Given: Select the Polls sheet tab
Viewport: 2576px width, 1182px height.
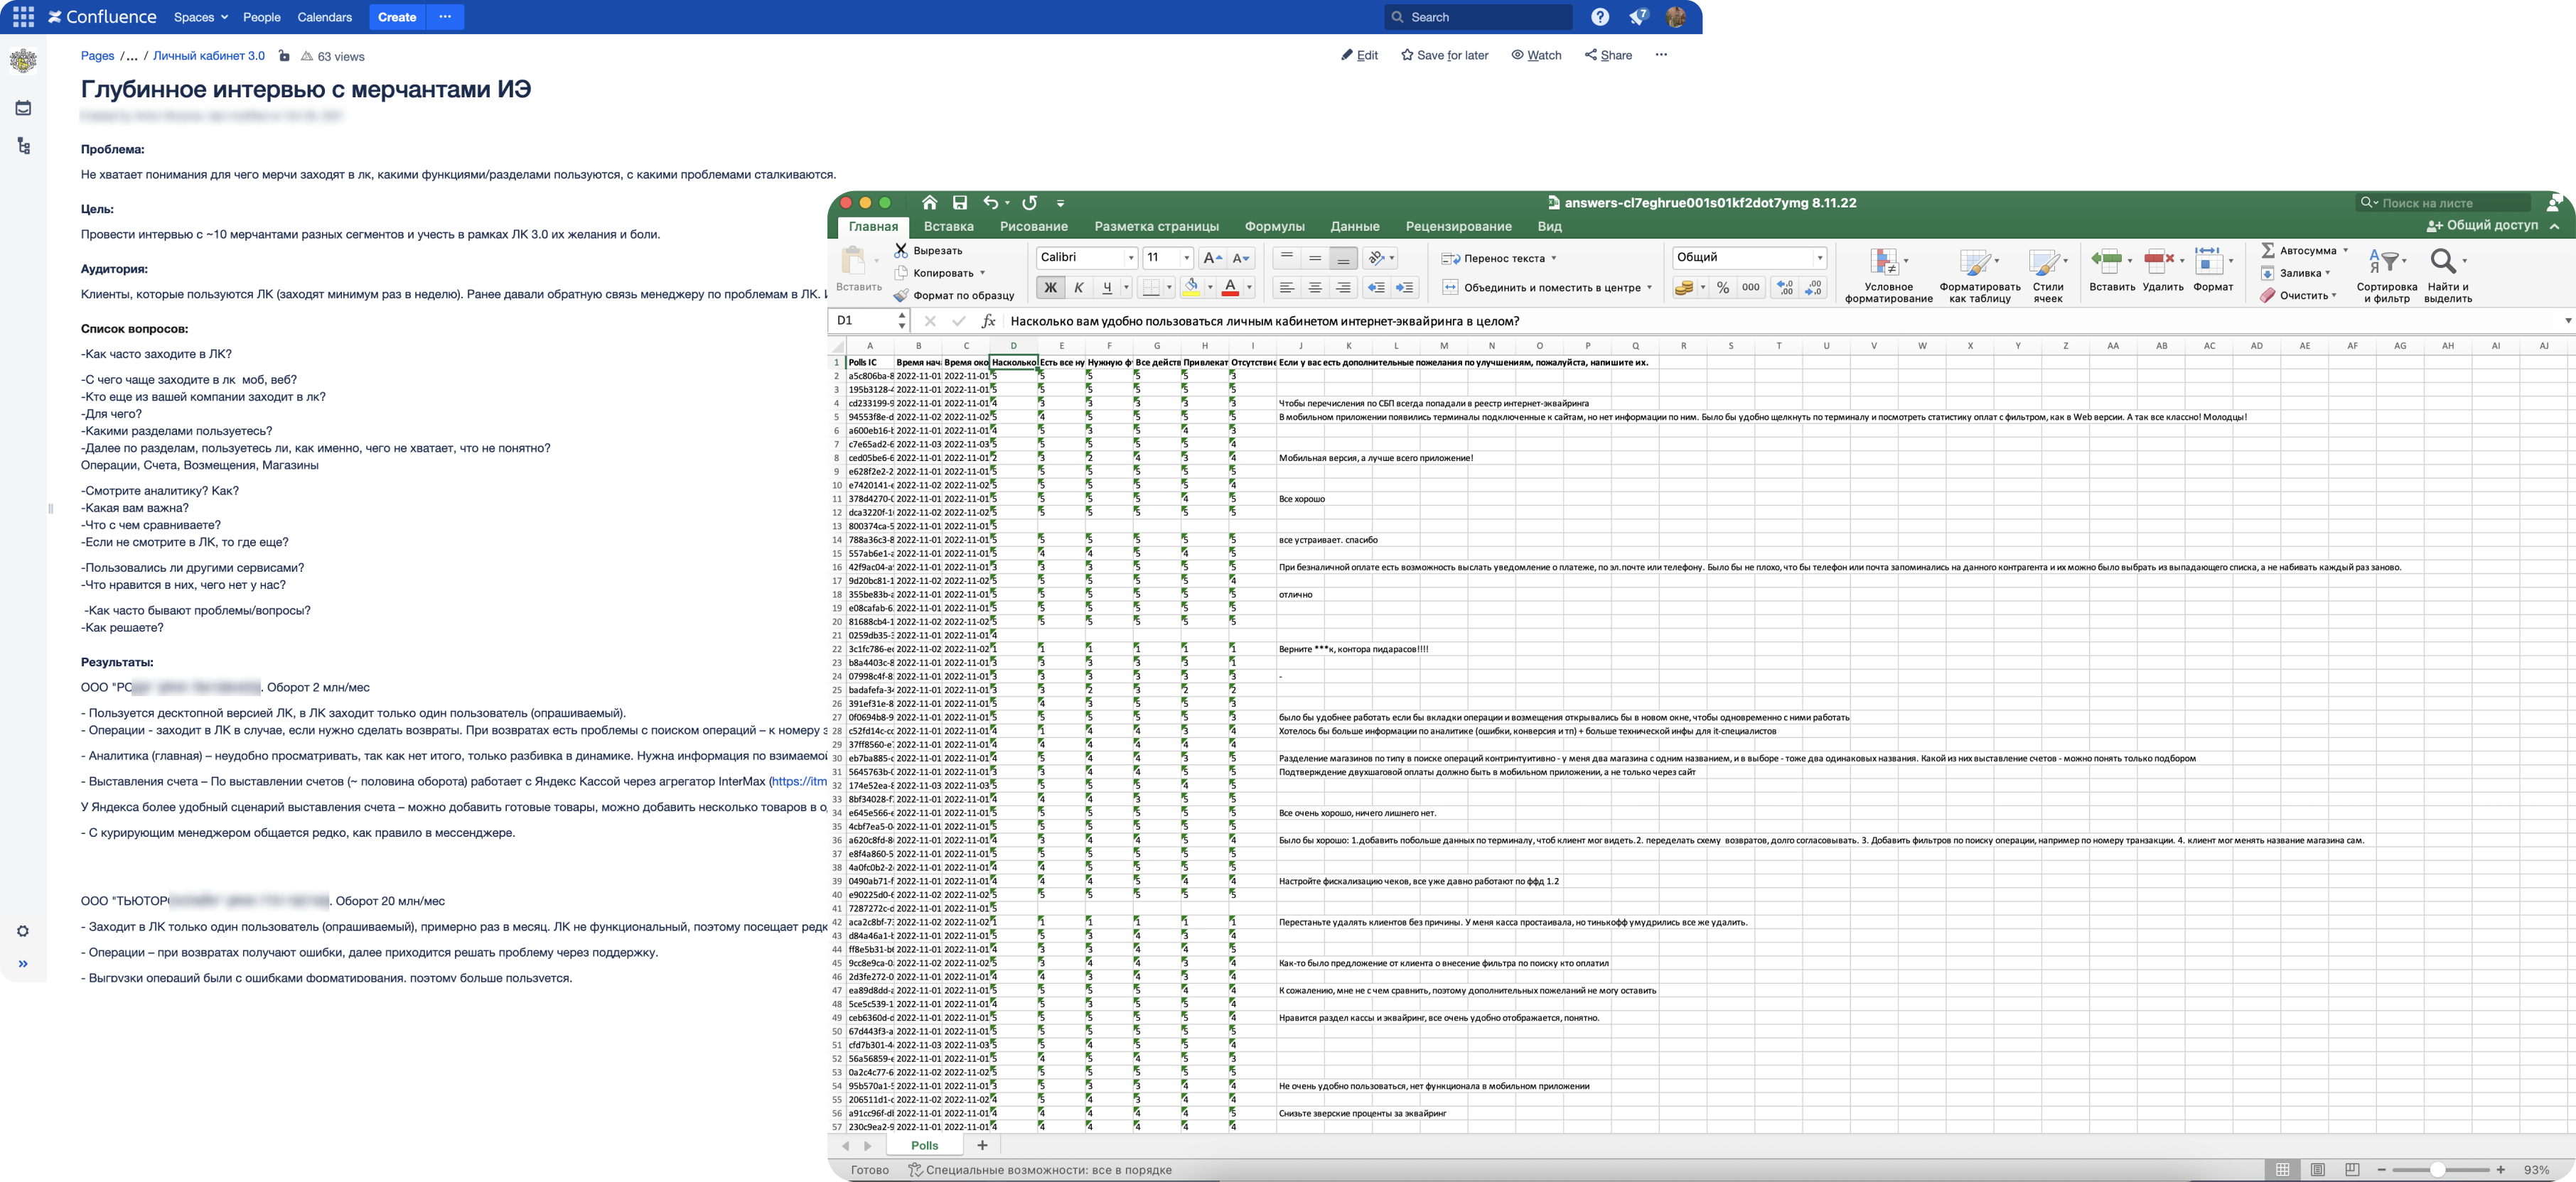Looking at the screenshot, I should [924, 1145].
